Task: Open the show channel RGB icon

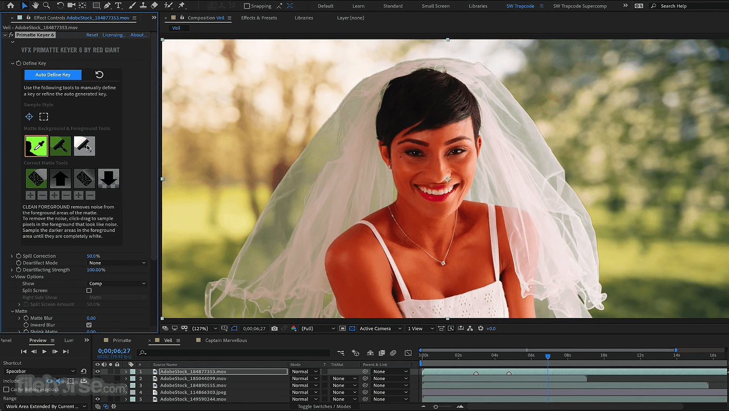Action: (x=294, y=328)
